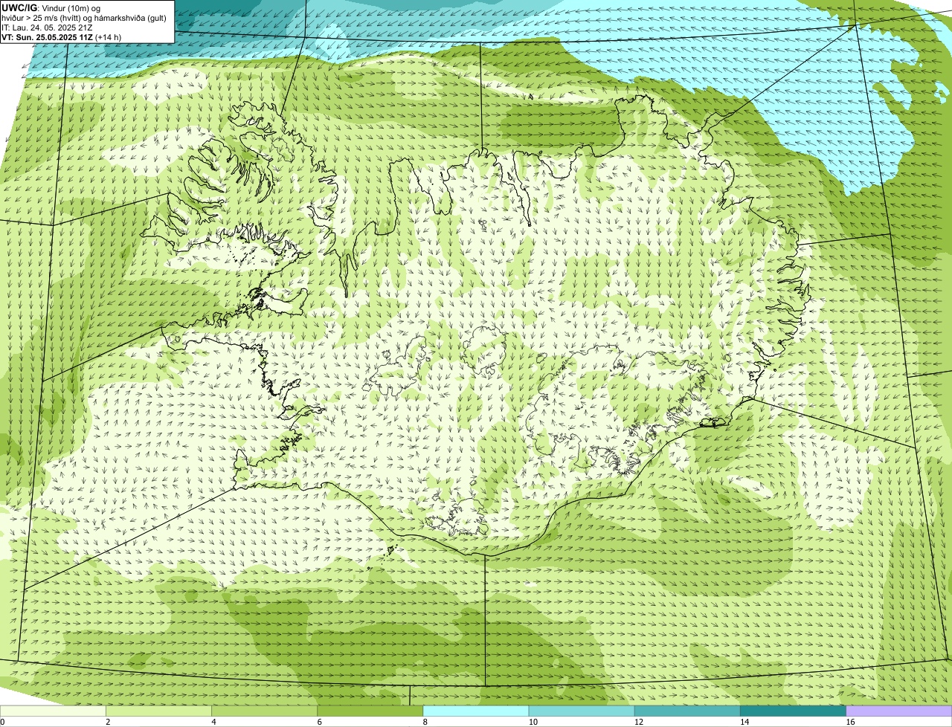
Task: Click the dark teal band at the top left
Action: (x=238, y=9)
